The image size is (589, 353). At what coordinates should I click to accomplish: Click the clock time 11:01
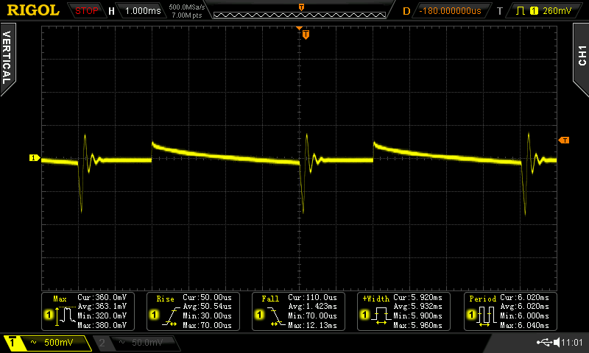[571, 343]
